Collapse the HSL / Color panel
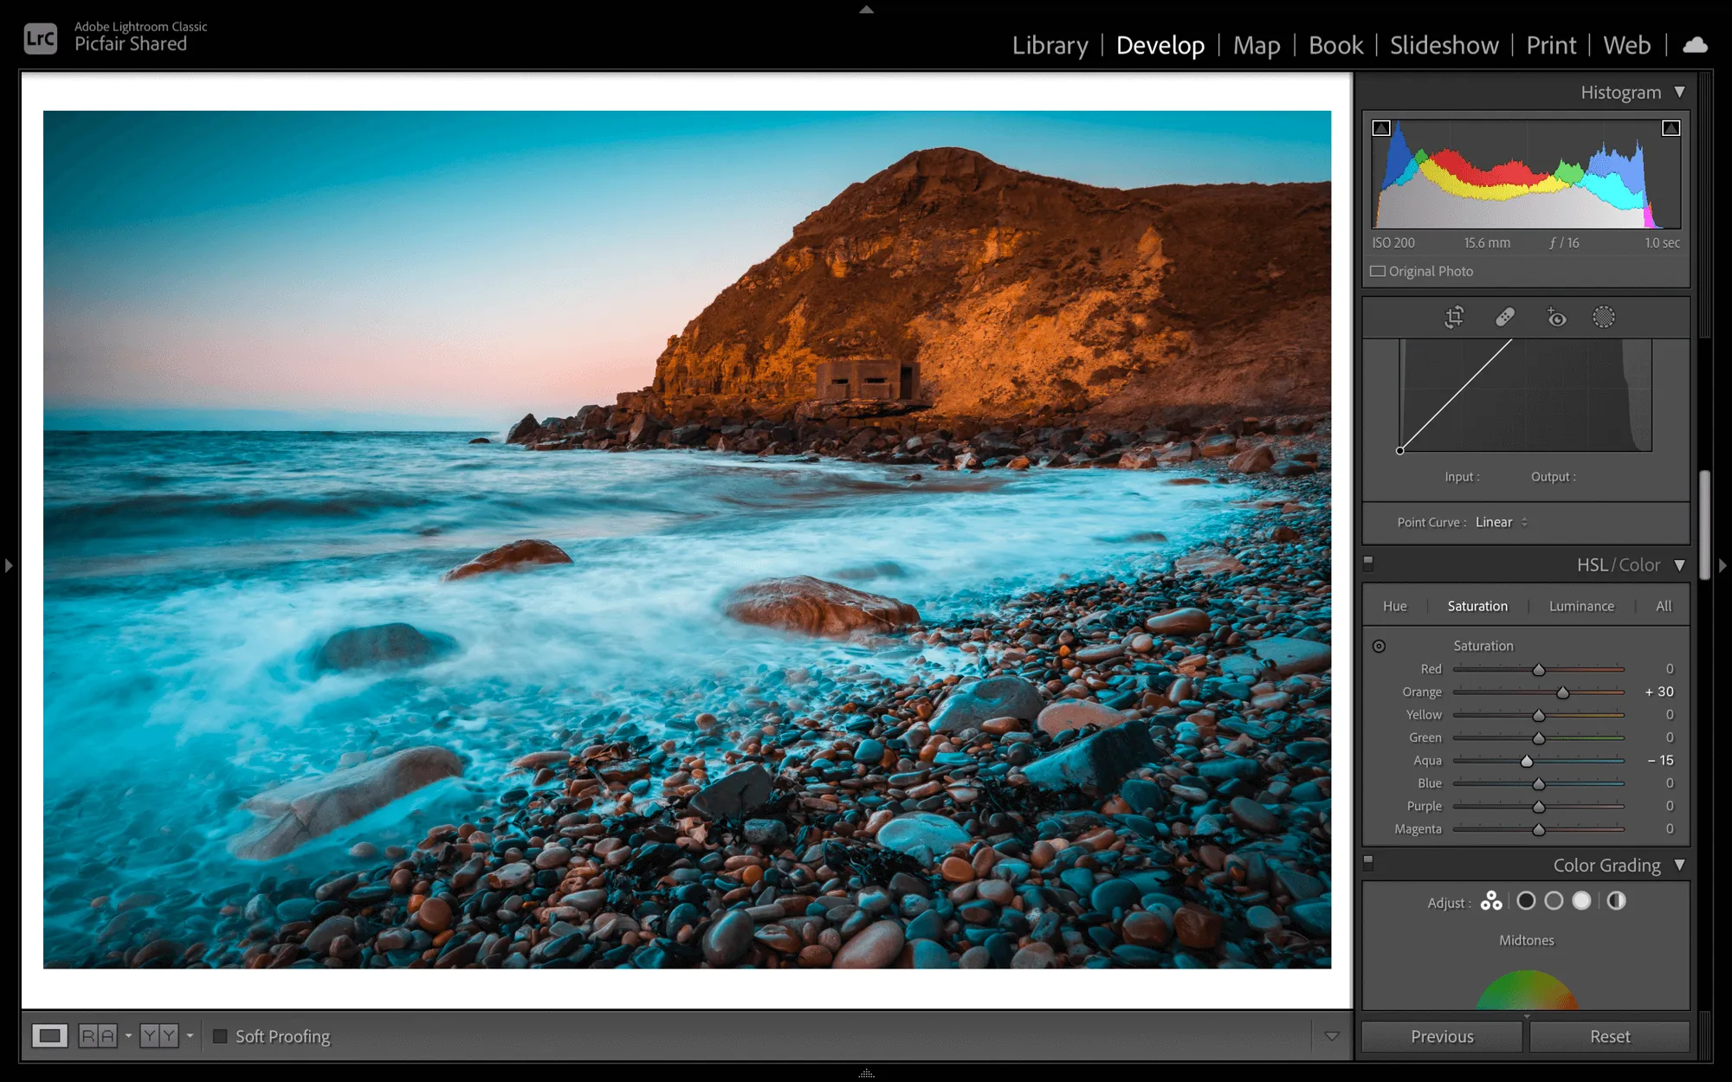1732x1082 pixels. pyautogui.click(x=1679, y=565)
